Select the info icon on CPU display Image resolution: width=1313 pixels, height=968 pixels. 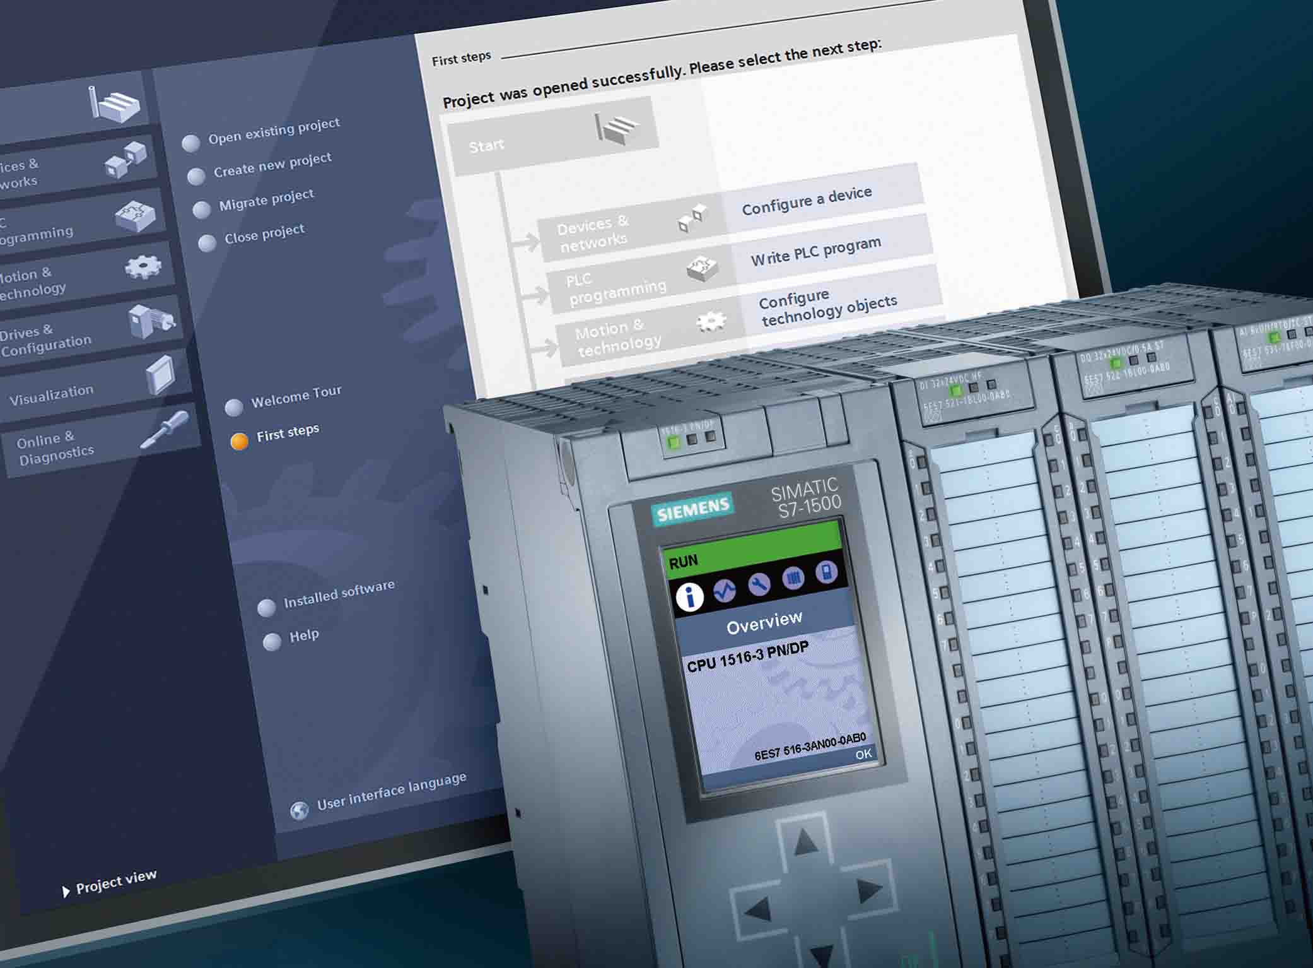pos(689,596)
